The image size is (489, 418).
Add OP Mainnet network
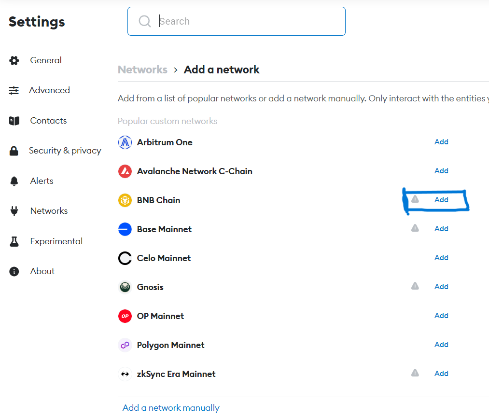click(441, 316)
